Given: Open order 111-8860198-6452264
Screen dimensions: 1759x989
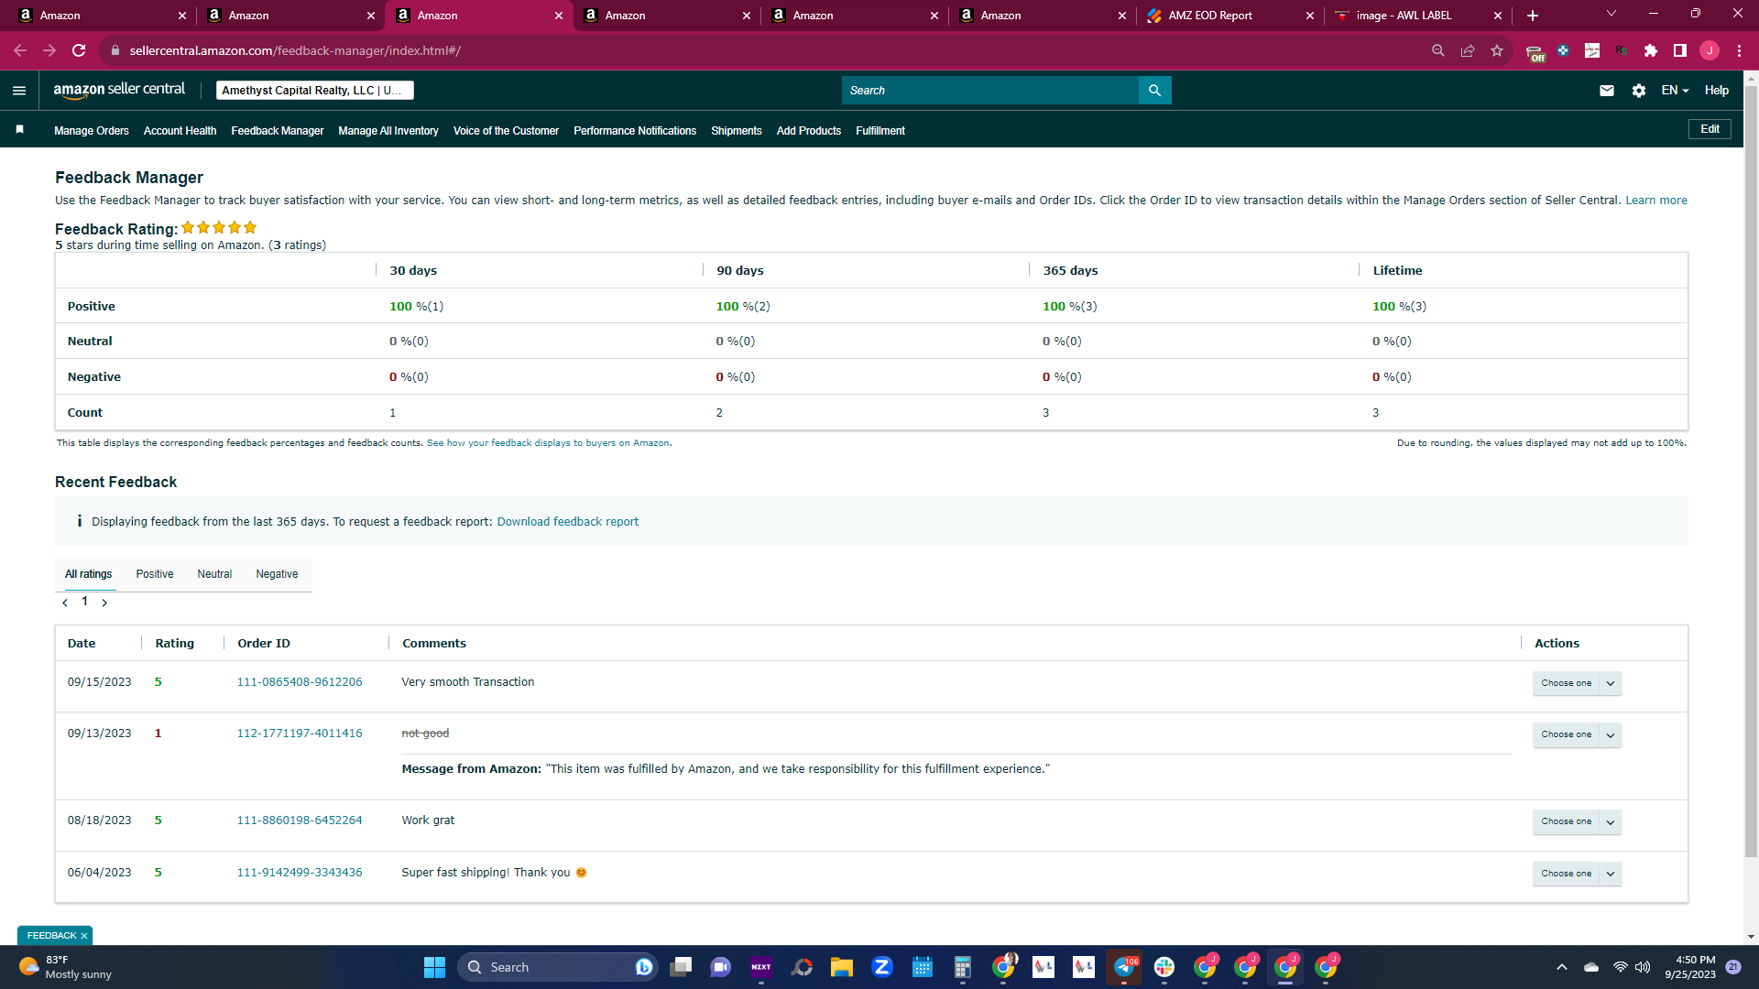Looking at the screenshot, I should 300,821.
